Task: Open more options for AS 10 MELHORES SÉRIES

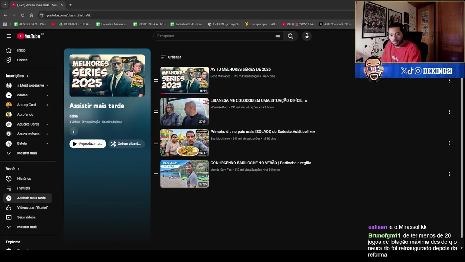Action: click(x=449, y=80)
